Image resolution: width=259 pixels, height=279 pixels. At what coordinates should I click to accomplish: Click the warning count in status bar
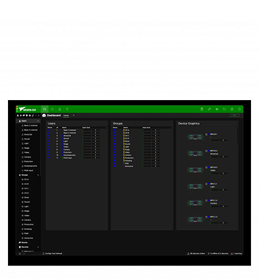tap(238, 254)
